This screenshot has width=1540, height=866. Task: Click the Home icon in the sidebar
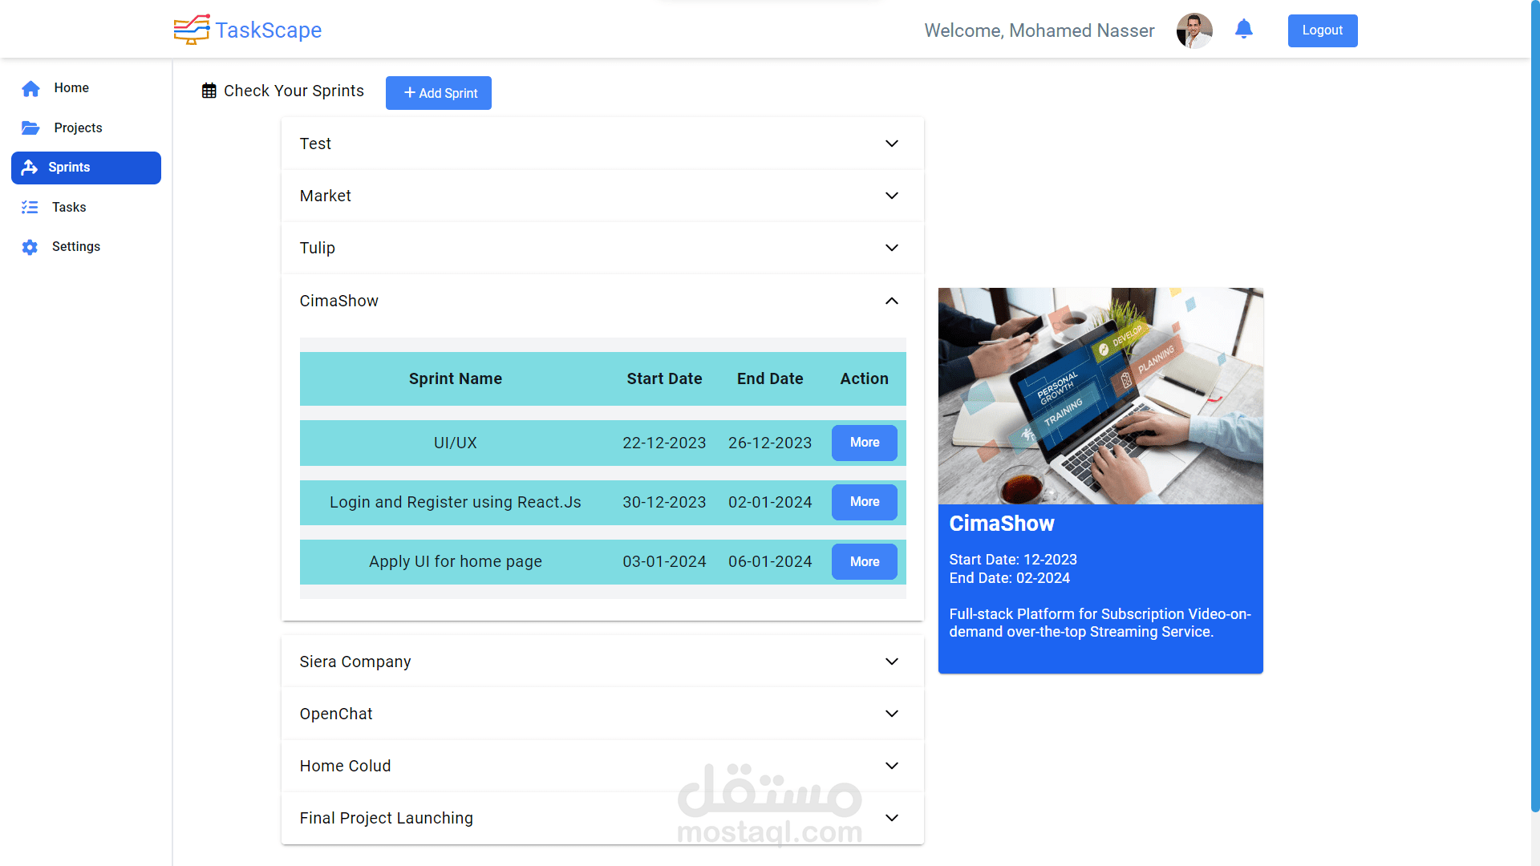click(30, 88)
